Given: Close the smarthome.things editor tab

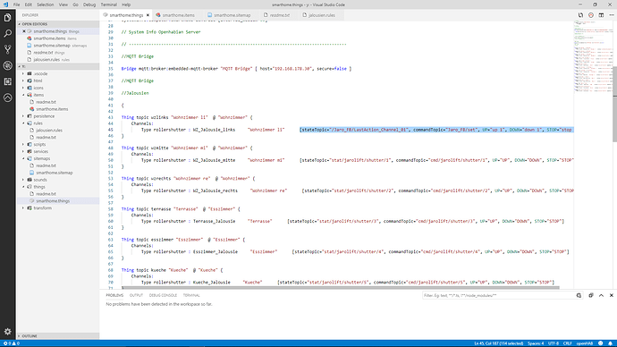Looking at the screenshot, I should tap(148, 15).
